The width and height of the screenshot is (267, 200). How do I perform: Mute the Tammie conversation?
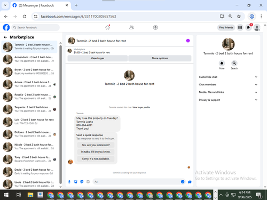[222, 63]
